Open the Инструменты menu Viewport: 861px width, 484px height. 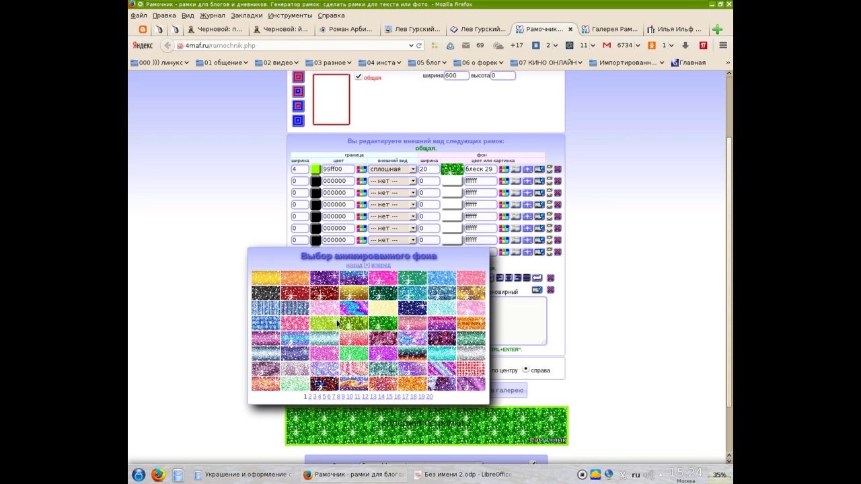click(290, 15)
